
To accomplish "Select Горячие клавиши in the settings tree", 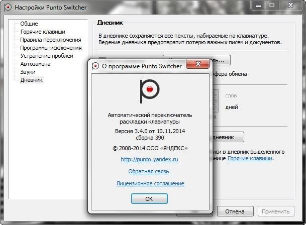I will 43,32.
